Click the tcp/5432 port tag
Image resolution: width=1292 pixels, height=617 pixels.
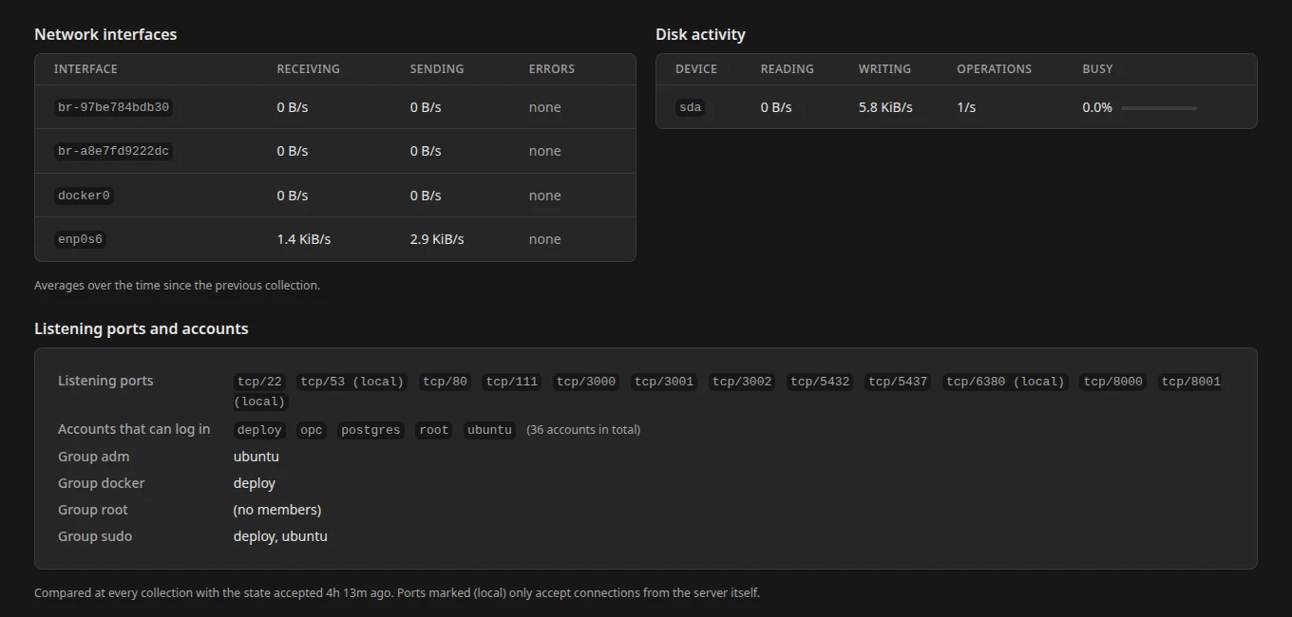820,382
